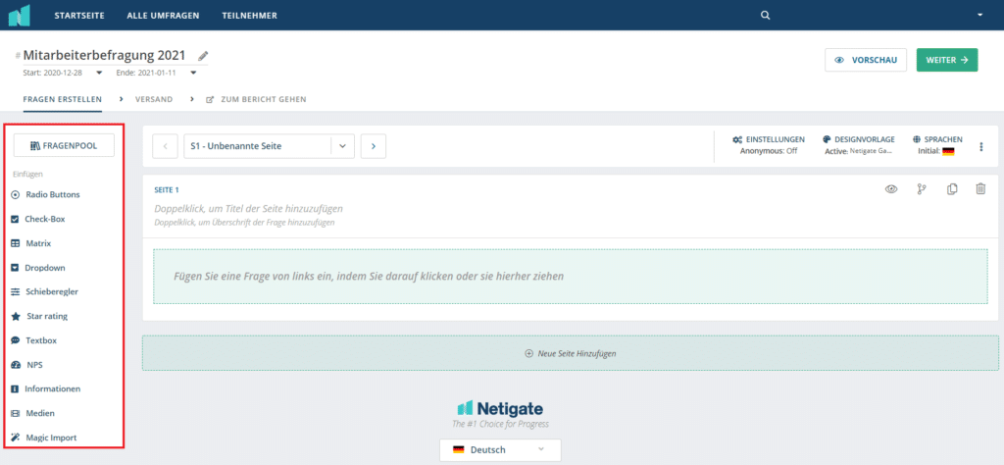Duplicate page using the copy icon
The height and width of the screenshot is (465, 1004).
pyautogui.click(x=951, y=189)
